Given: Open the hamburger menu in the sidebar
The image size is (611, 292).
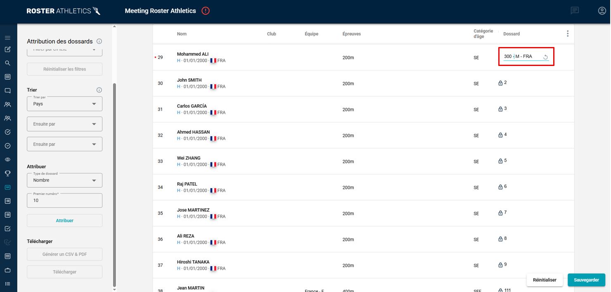Looking at the screenshot, I should click(x=7, y=38).
